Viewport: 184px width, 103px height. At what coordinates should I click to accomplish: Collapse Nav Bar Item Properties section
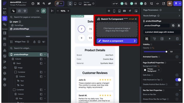180,90
